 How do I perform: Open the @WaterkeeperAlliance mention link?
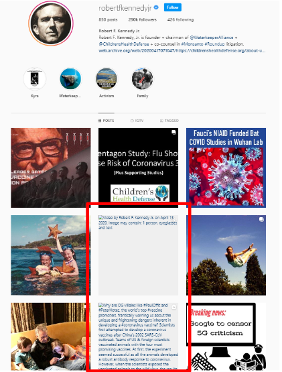(212, 38)
